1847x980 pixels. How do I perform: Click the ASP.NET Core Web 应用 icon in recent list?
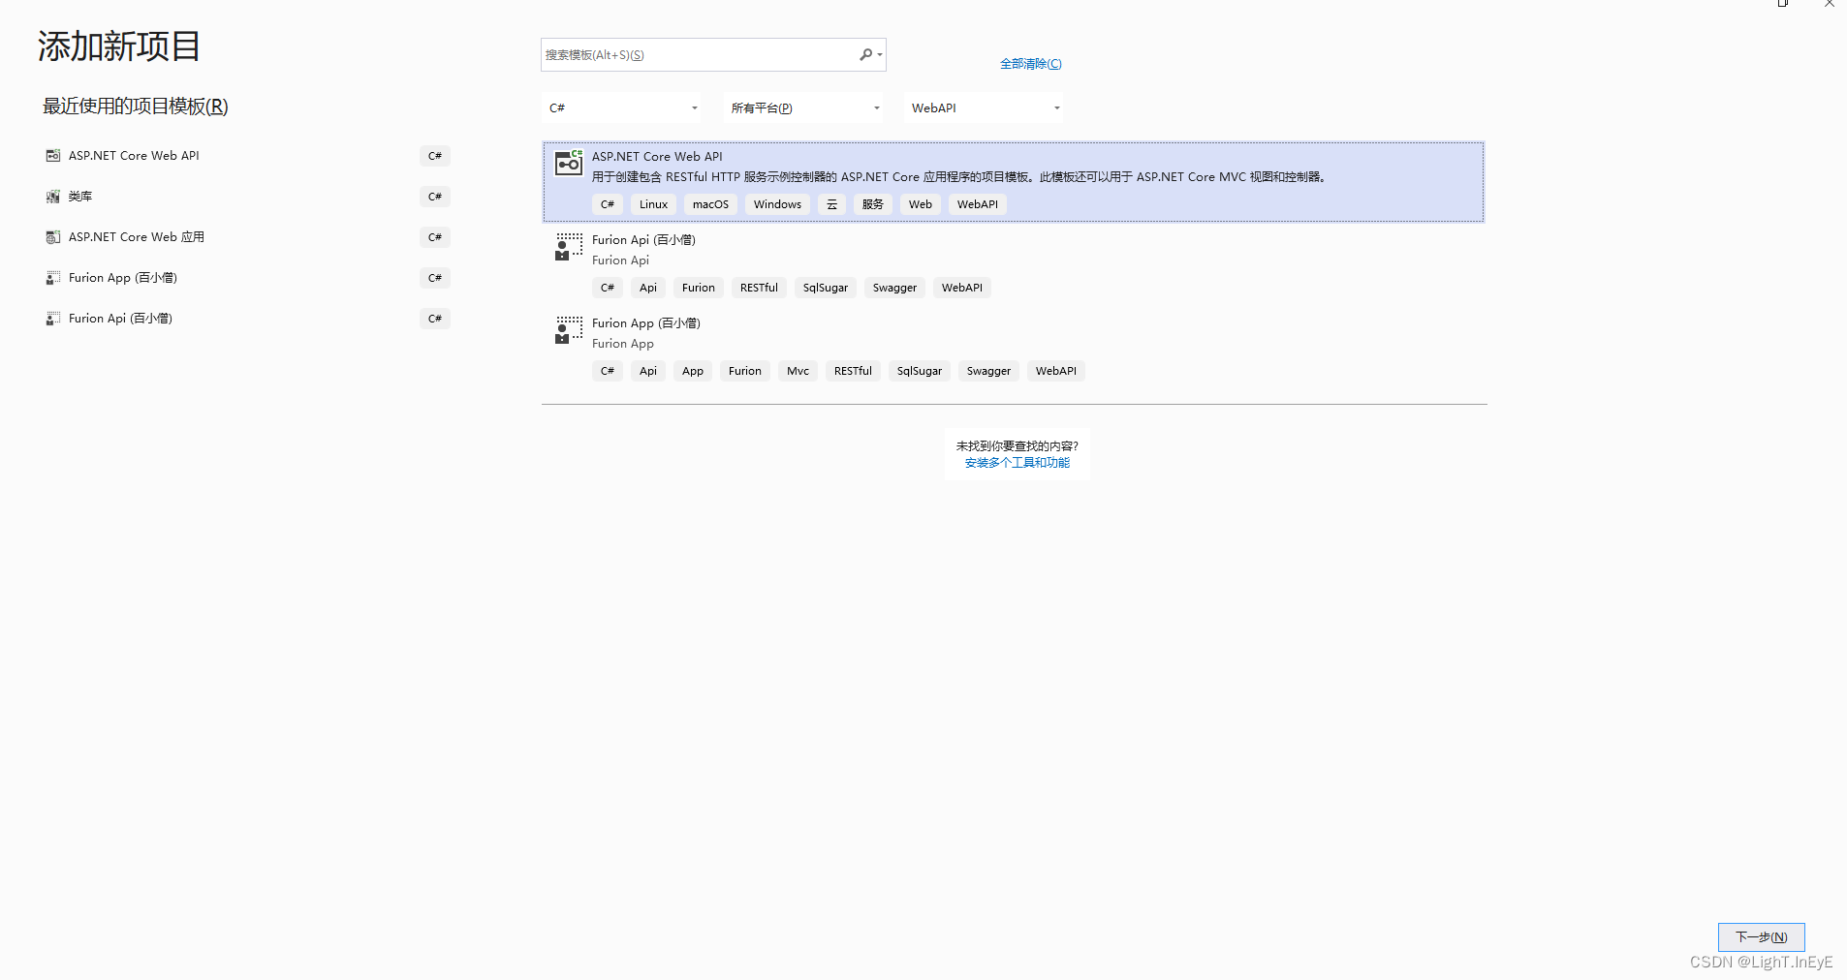coord(53,237)
